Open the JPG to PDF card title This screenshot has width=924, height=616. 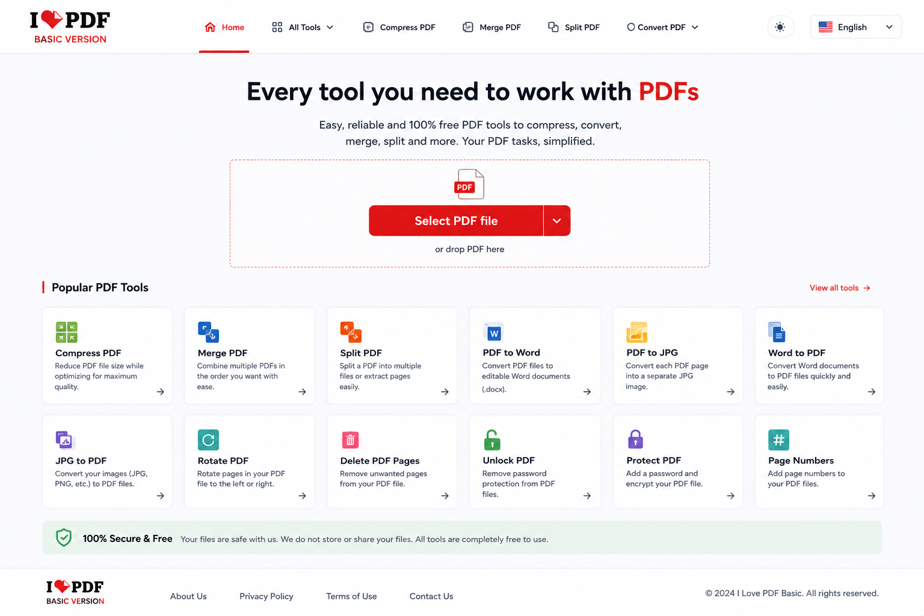(x=81, y=461)
